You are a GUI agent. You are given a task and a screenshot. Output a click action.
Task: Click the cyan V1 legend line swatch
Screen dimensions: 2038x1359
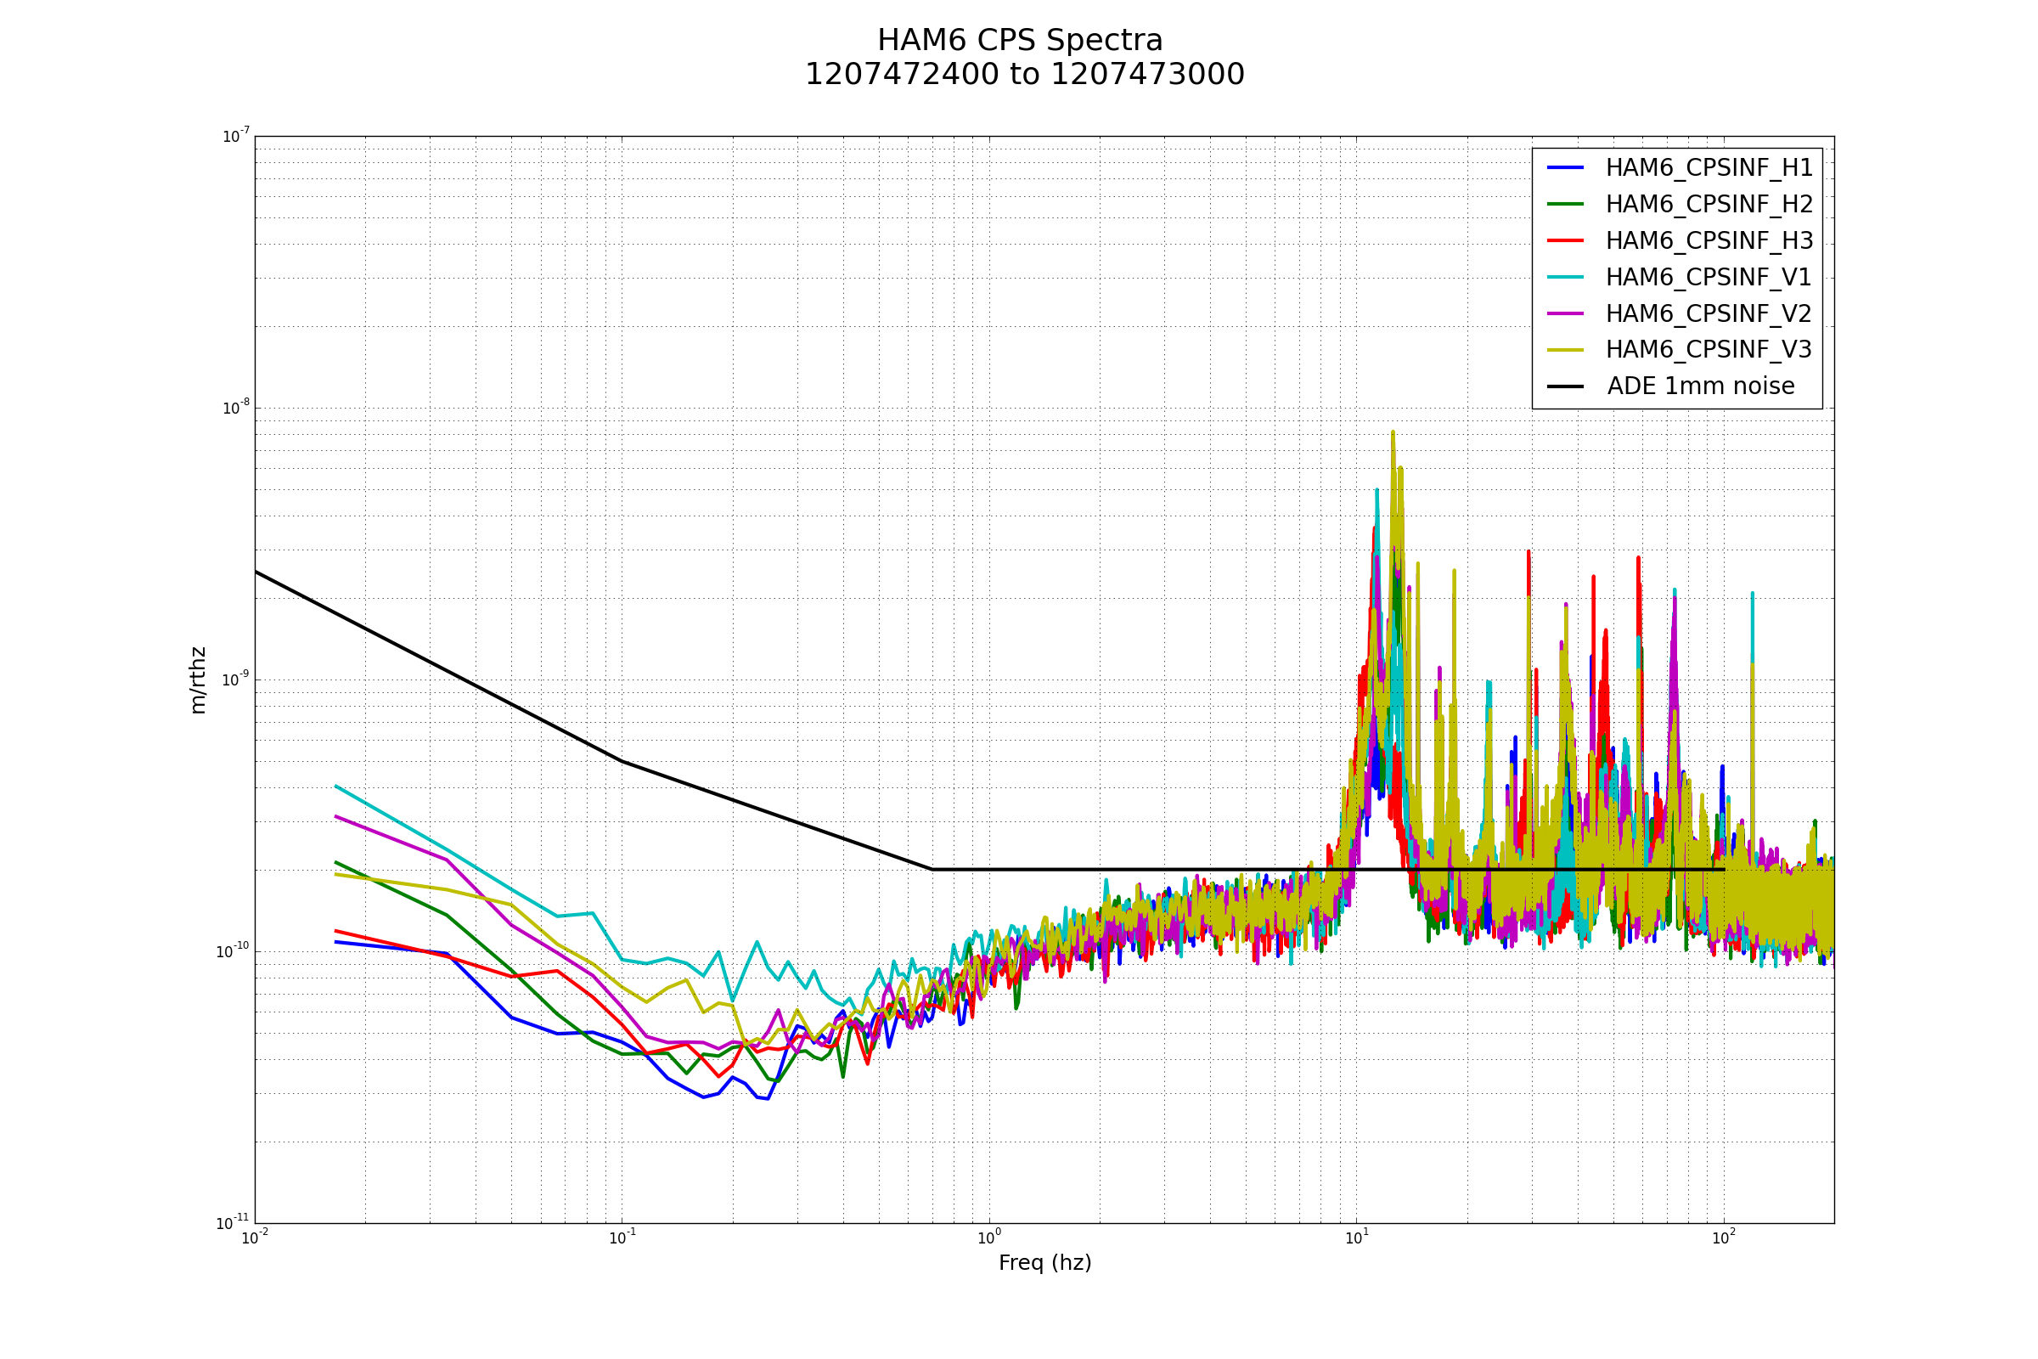[x=1565, y=277]
